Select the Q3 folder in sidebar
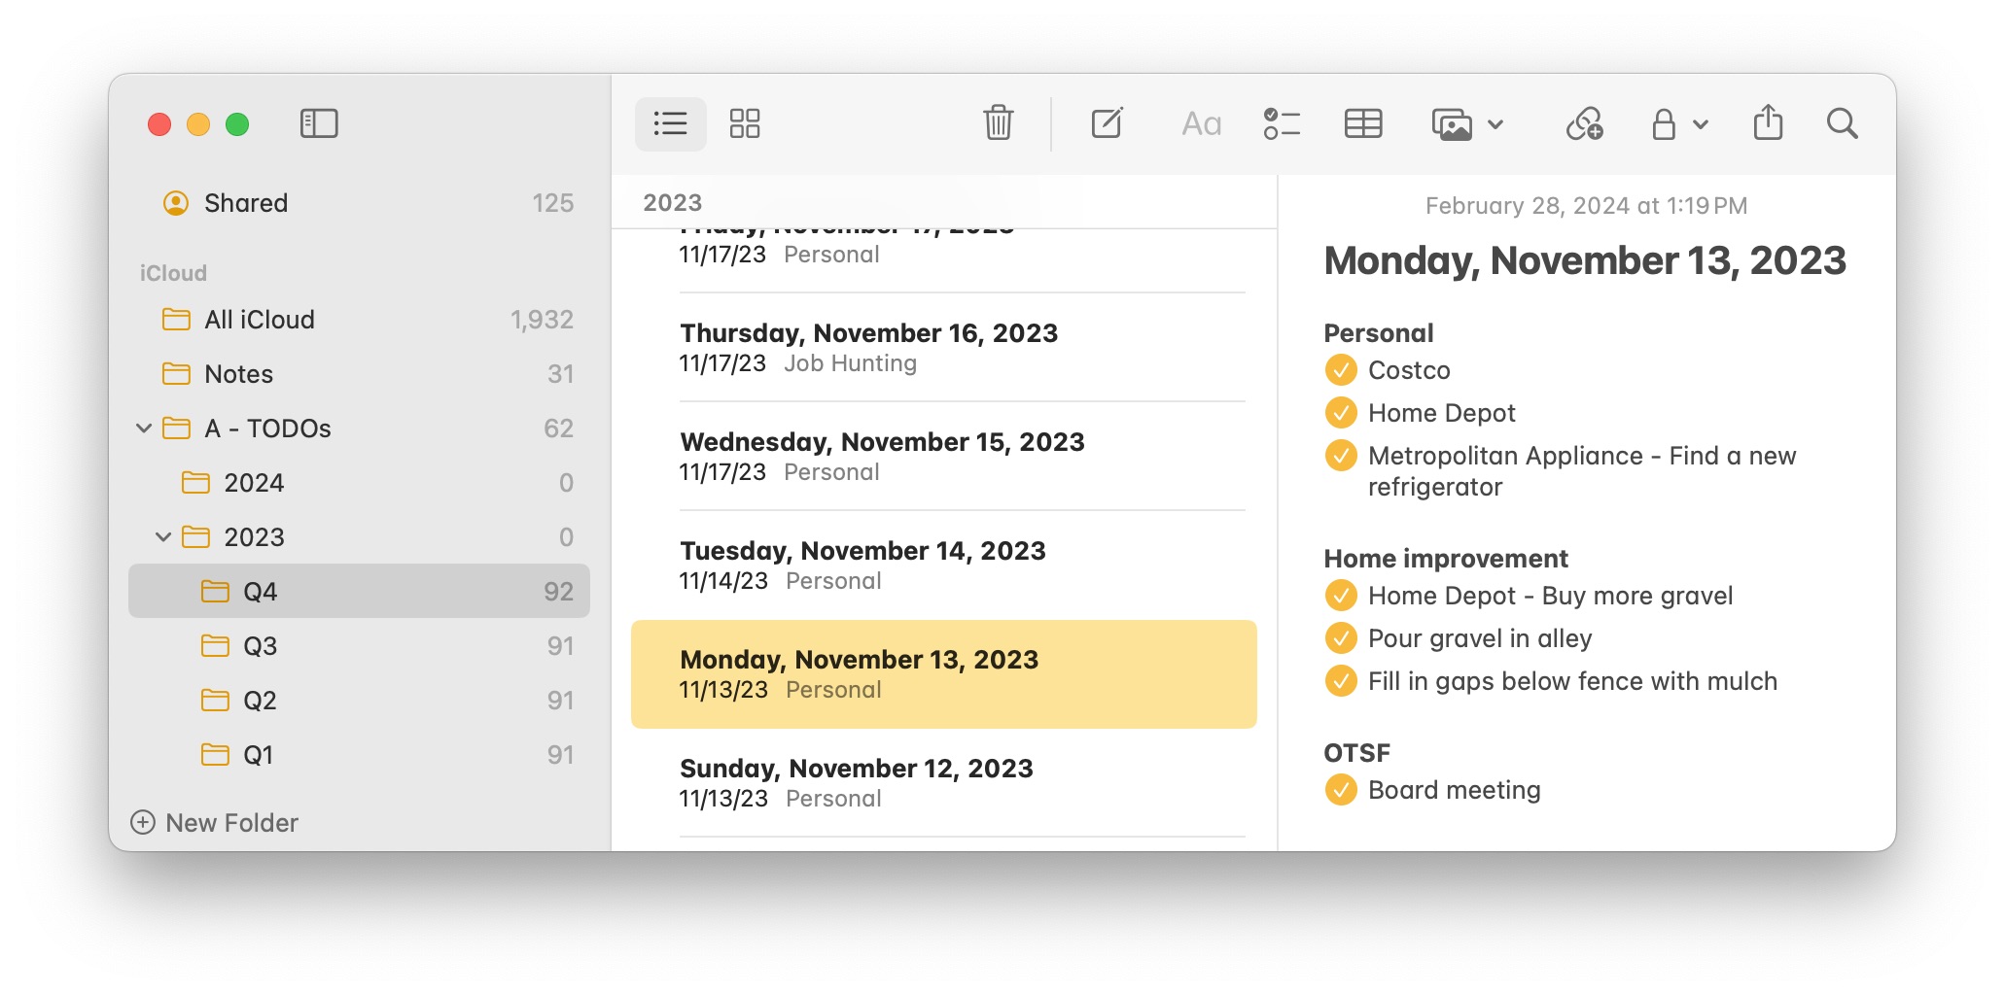Image resolution: width=2005 pixels, height=995 pixels. coord(261,645)
